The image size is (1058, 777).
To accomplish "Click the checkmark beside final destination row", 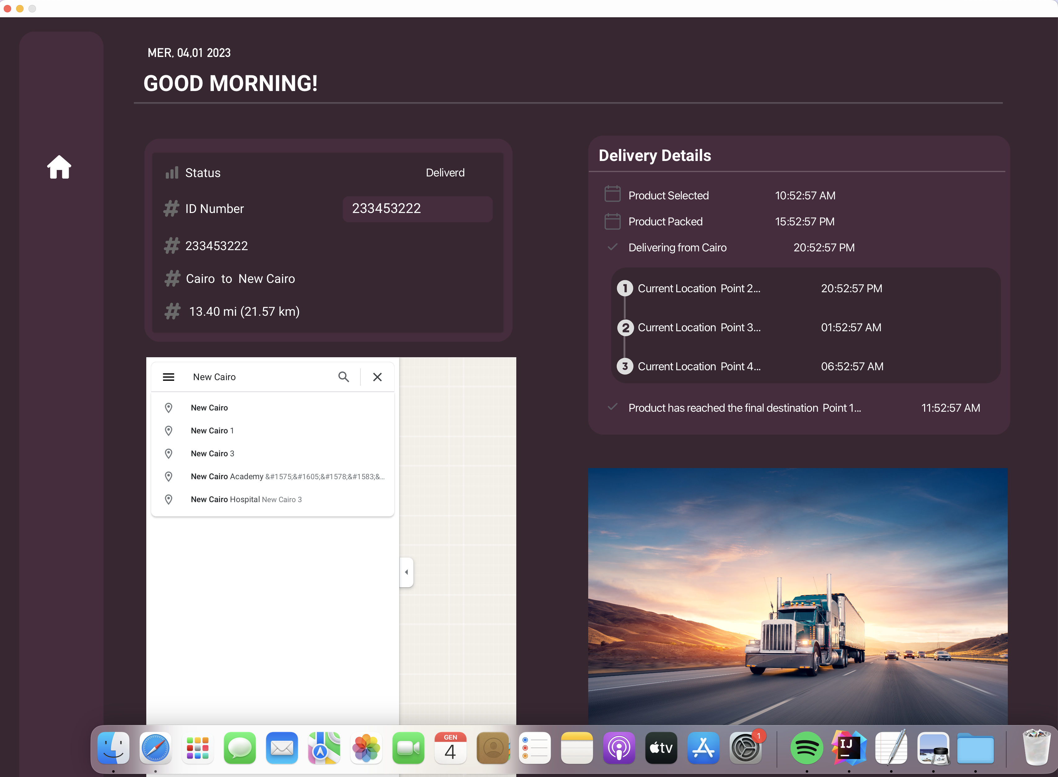I will click(612, 407).
